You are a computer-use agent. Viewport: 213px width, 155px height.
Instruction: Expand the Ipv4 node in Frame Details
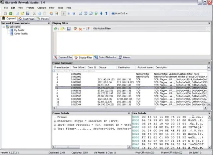(x=55, y=125)
